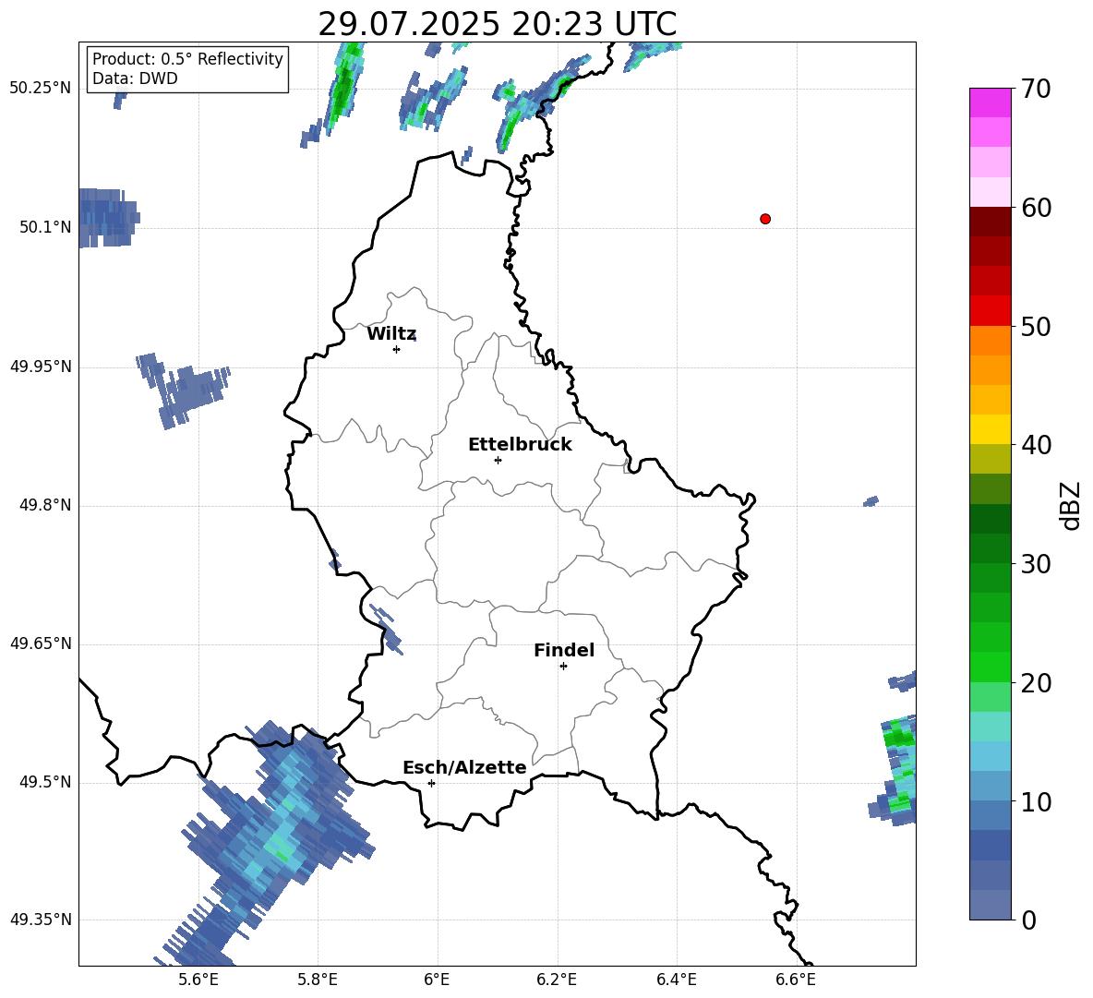Image resolution: width=1093 pixels, height=998 pixels.
Task: Pick the bright green segment at 20 dBZ
Action: (x=990, y=667)
